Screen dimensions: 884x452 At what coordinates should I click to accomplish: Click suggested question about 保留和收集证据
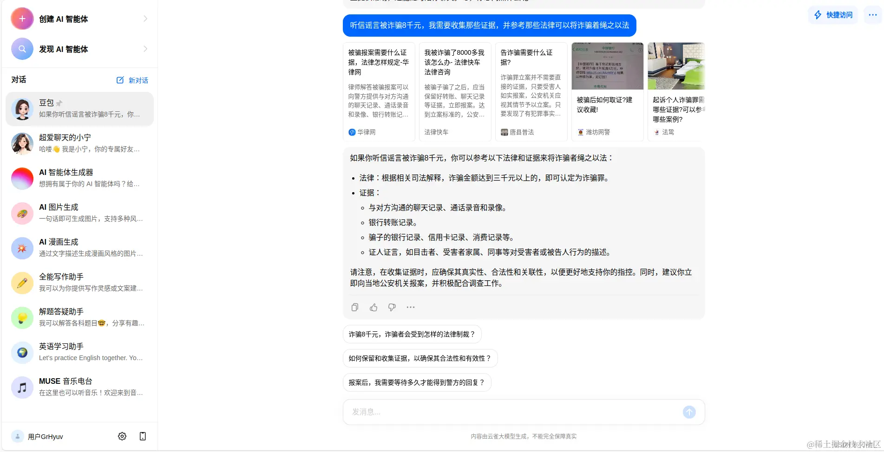tap(420, 358)
